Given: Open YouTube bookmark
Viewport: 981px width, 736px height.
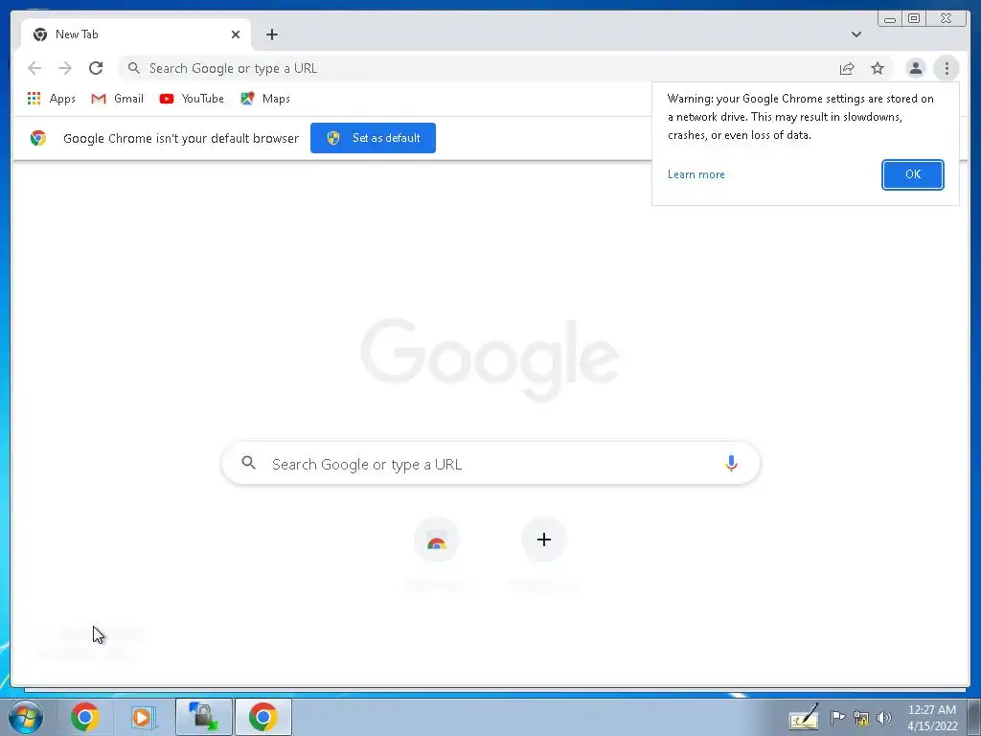Looking at the screenshot, I should coord(192,99).
